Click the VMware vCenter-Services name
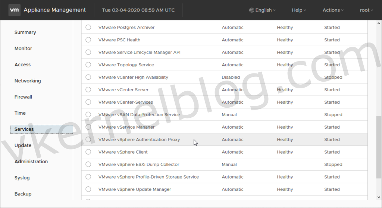The height and width of the screenshot is (208, 382). 126,102
